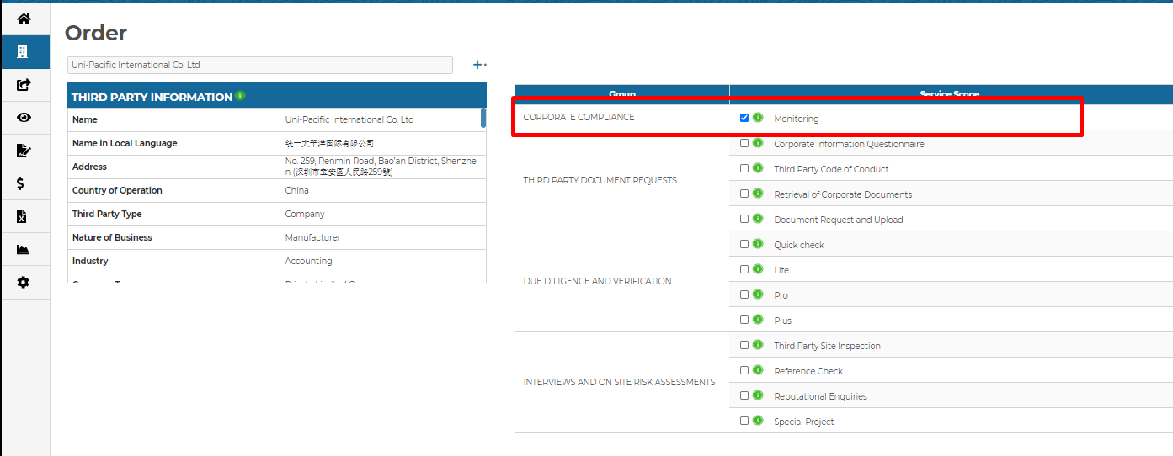Open the third party name dropdown field
The image size is (1173, 456).
(259, 65)
